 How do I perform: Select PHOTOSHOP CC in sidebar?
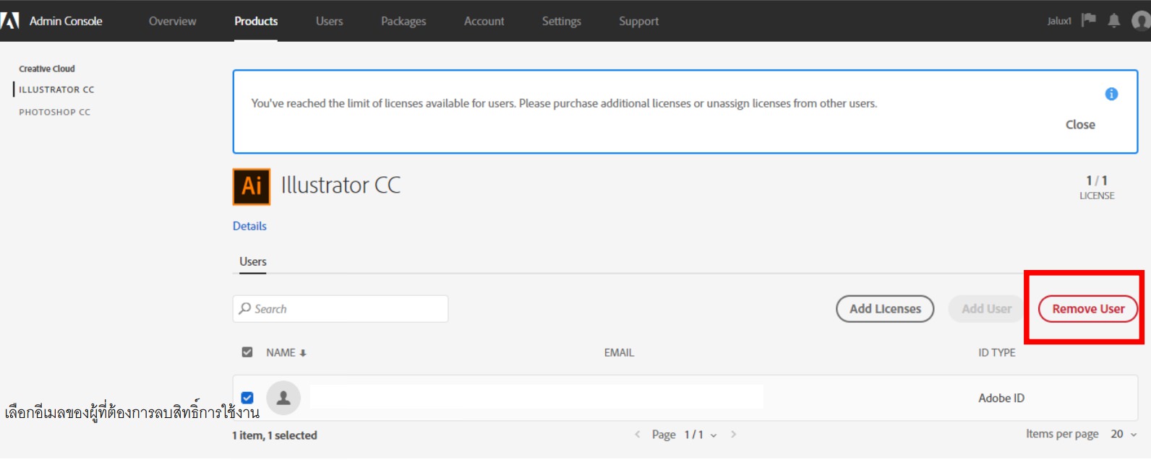(x=54, y=112)
